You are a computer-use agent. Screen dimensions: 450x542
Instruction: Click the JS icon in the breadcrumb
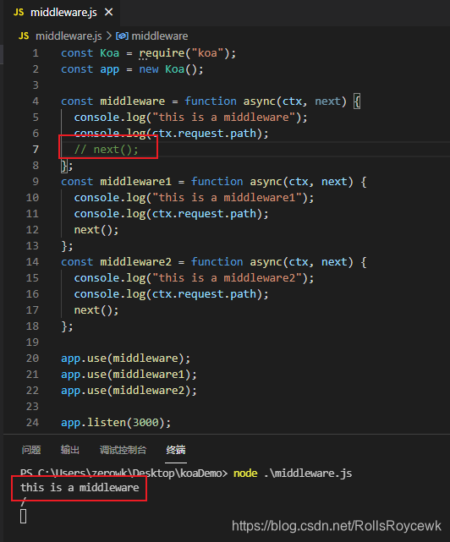point(24,36)
